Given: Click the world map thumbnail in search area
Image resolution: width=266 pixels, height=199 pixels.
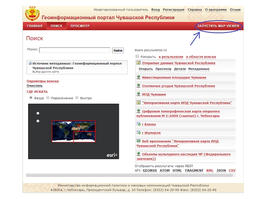Looking at the screenshot, I should pyautogui.click(x=74, y=131).
